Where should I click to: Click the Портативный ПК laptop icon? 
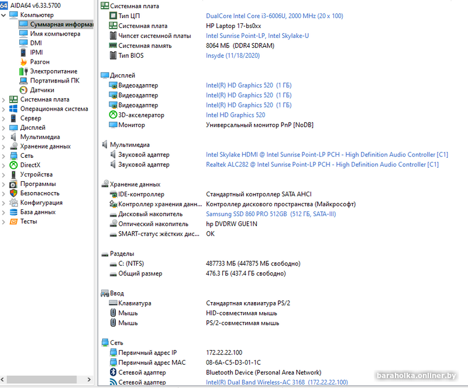point(23,81)
